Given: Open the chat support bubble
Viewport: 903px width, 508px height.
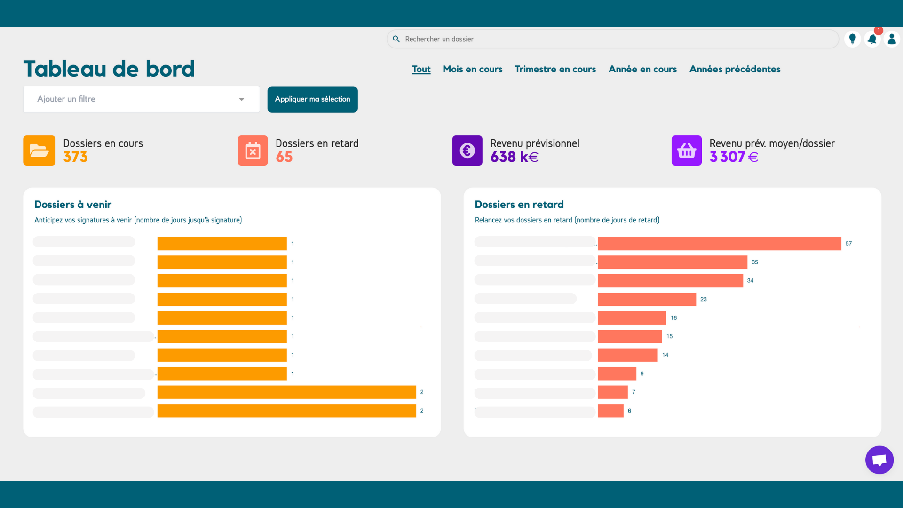Looking at the screenshot, I should [x=879, y=460].
